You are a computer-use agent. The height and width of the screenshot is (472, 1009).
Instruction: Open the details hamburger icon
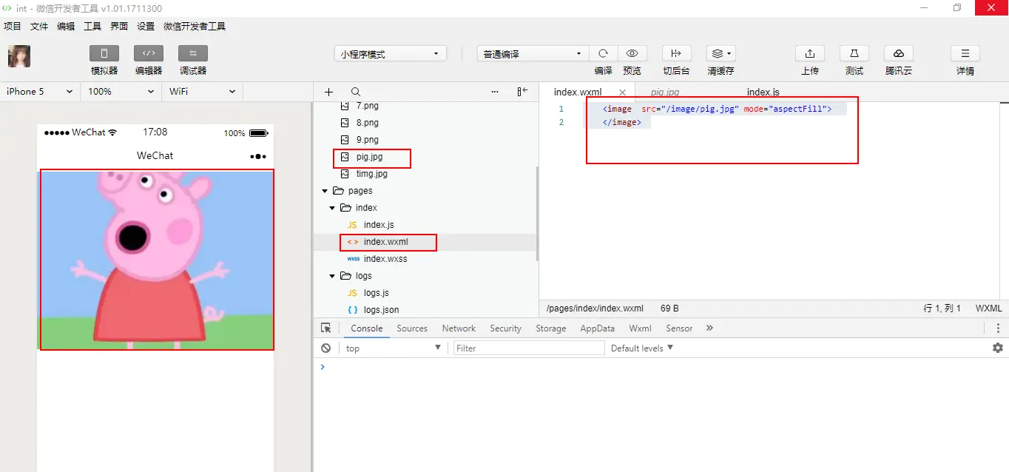point(965,53)
